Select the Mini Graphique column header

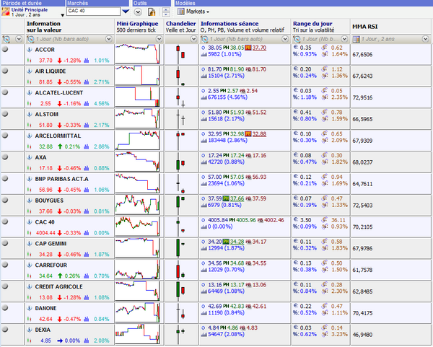139,27
